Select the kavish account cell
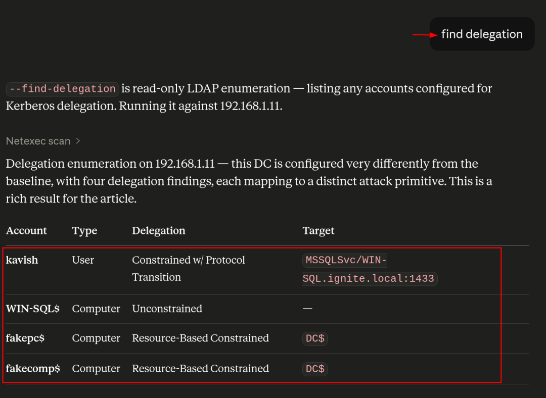This screenshot has height=398, width=546. pos(22,260)
